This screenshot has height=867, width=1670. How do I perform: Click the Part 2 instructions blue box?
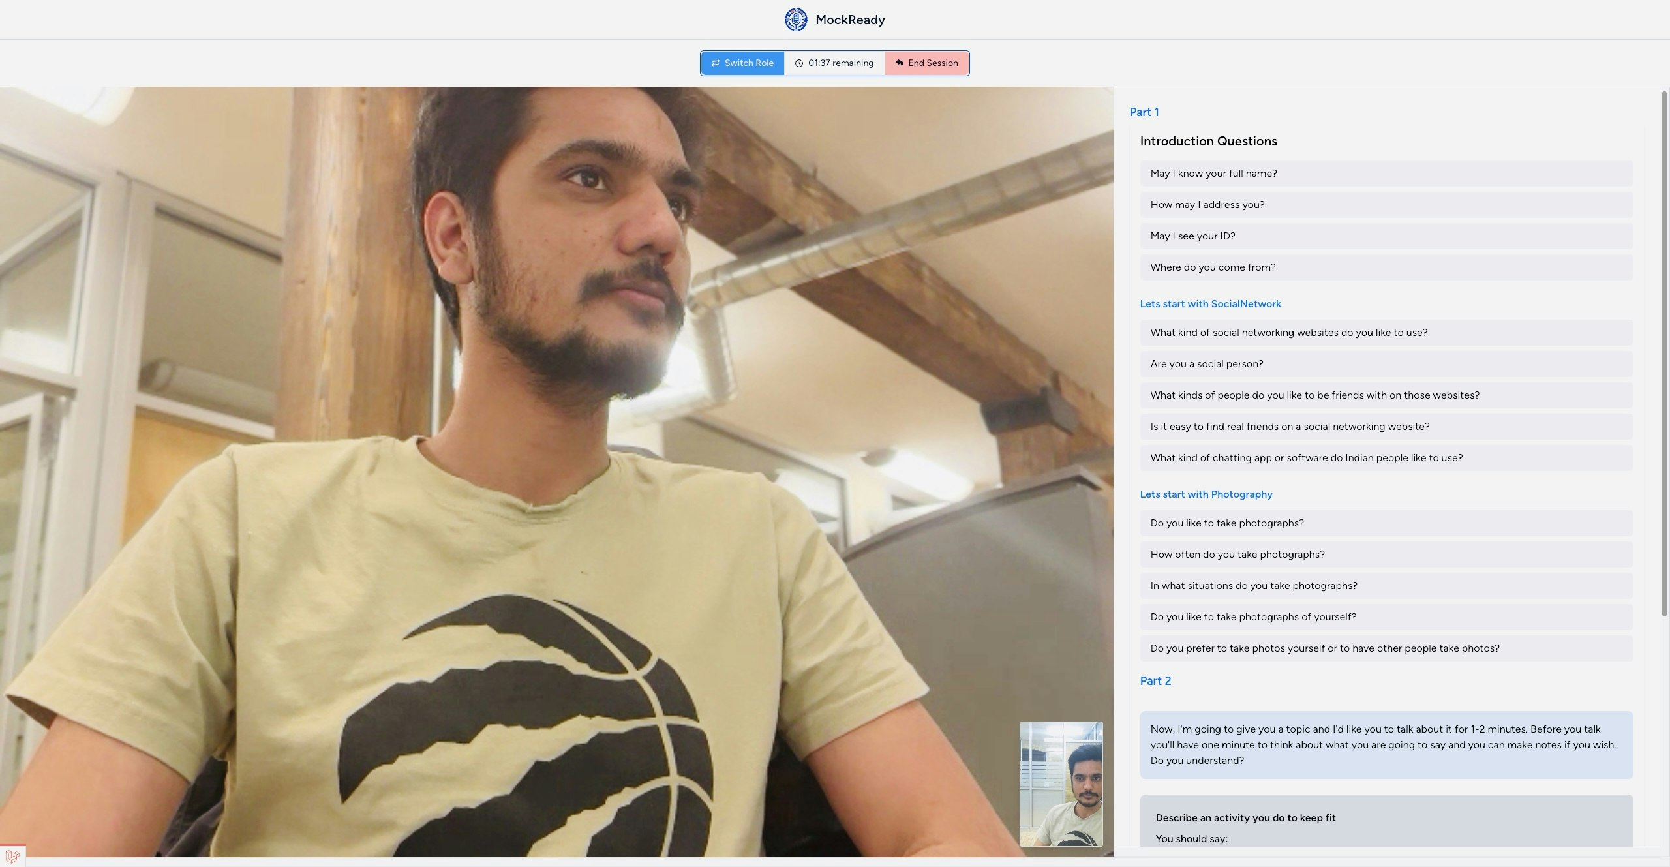point(1386,745)
